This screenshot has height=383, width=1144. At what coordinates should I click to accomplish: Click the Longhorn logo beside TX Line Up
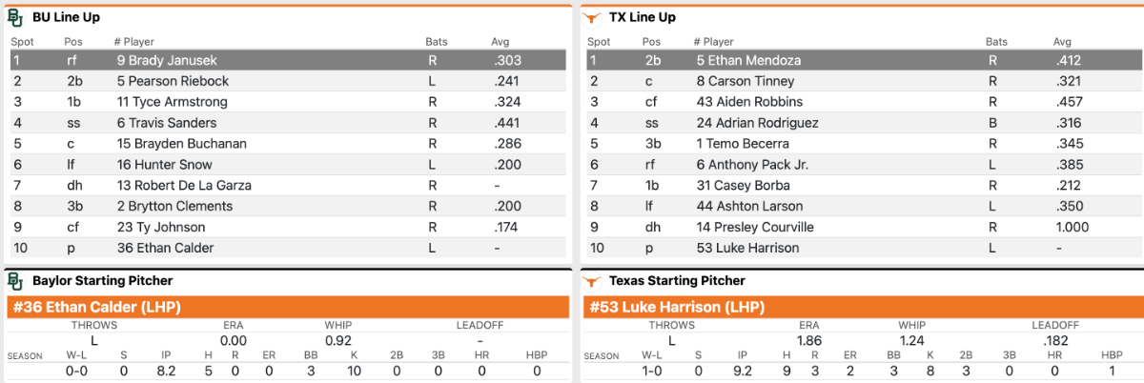(593, 17)
